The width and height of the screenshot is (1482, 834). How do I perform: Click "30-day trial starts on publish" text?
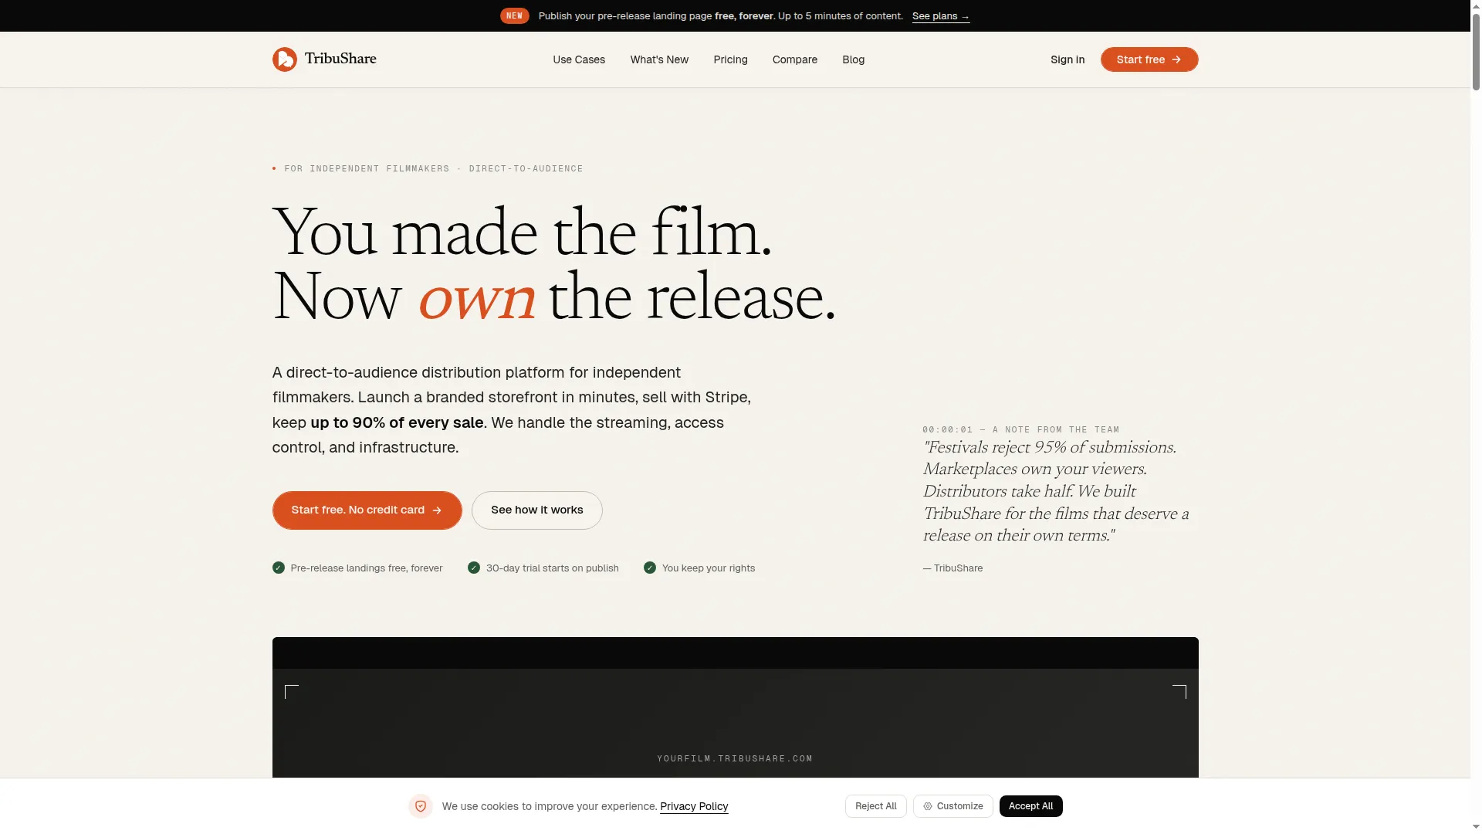(553, 568)
